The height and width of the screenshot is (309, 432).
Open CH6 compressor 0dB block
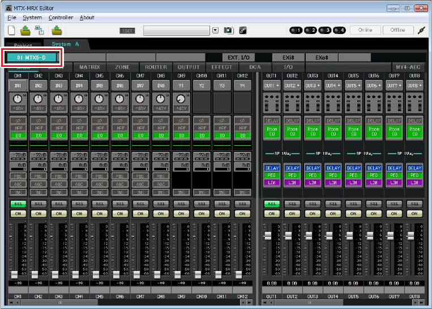point(120,166)
